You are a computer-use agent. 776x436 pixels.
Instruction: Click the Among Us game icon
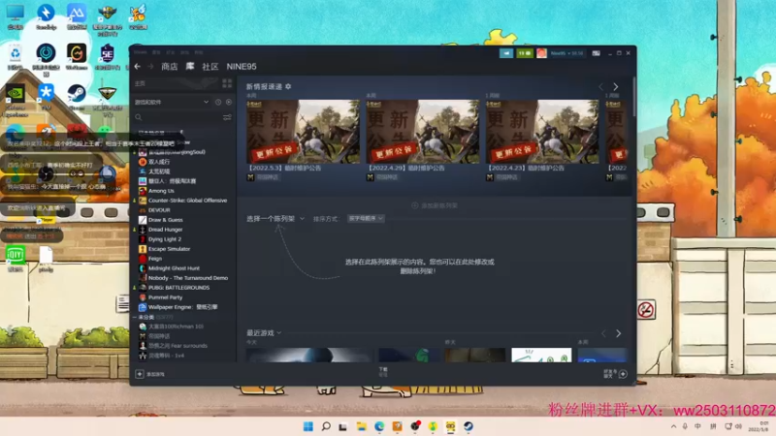(x=143, y=191)
